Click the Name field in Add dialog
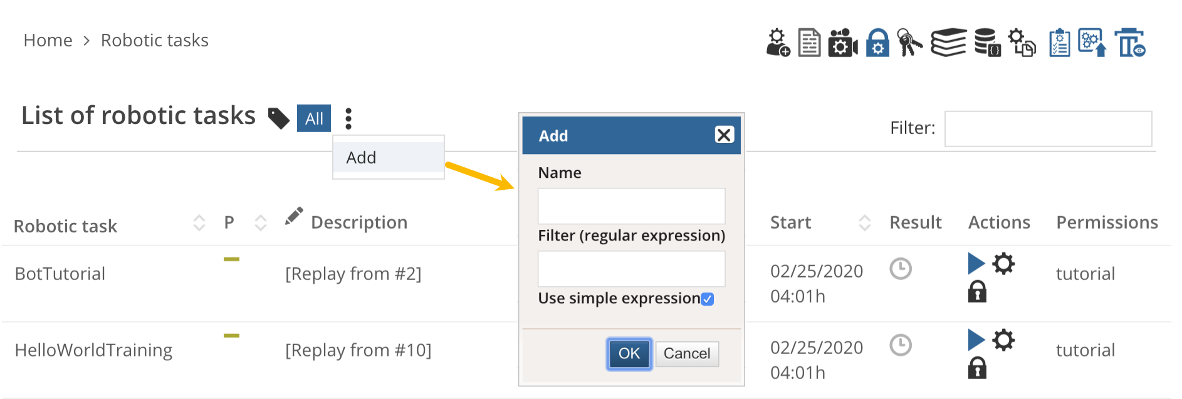 click(x=631, y=206)
